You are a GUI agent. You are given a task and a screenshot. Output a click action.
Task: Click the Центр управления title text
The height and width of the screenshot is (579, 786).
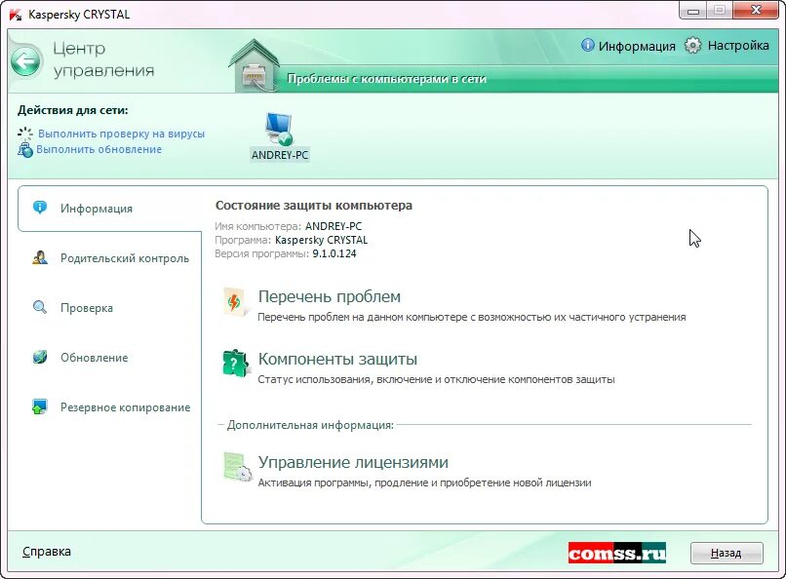pos(103,59)
